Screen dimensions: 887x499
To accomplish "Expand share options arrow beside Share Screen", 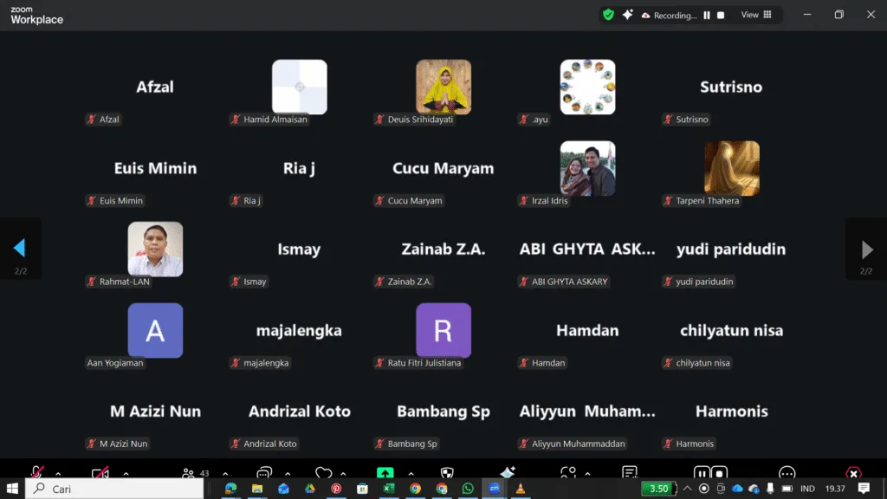I will [407, 473].
